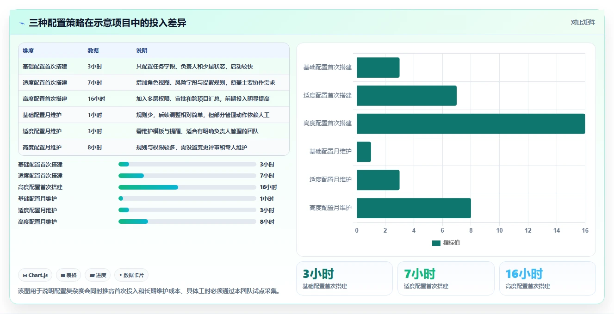Viewport: 614px width, 314px height.
Task: Click the 7小时 value in the table
Action: click(x=95, y=83)
